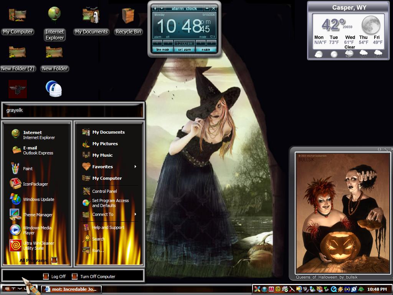Open the alarm clock dropdown arrow menu
Viewport: 393px width, 295px height.
click(162, 8)
